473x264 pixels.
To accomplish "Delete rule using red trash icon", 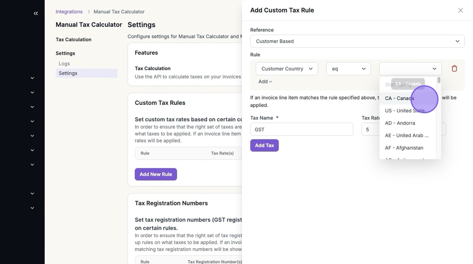I will coord(454,69).
